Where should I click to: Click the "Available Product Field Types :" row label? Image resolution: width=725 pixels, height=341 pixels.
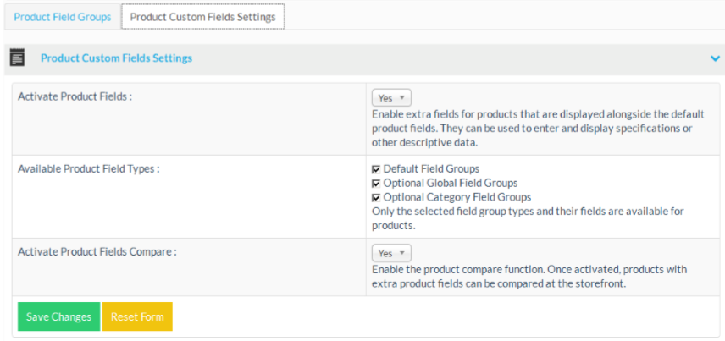pyautogui.click(x=89, y=168)
